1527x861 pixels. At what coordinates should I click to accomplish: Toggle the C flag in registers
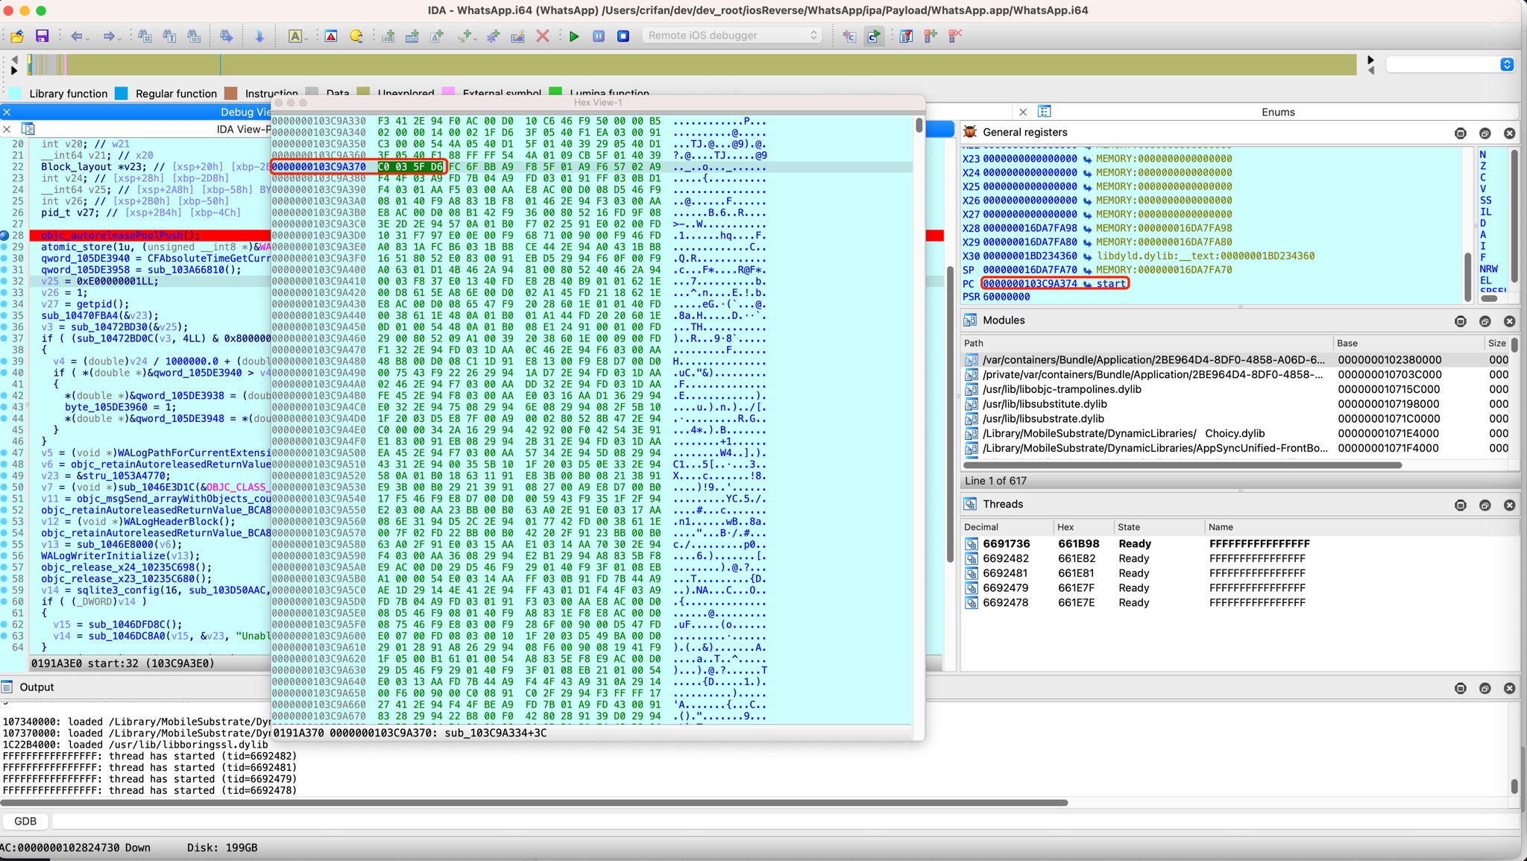tap(1482, 177)
